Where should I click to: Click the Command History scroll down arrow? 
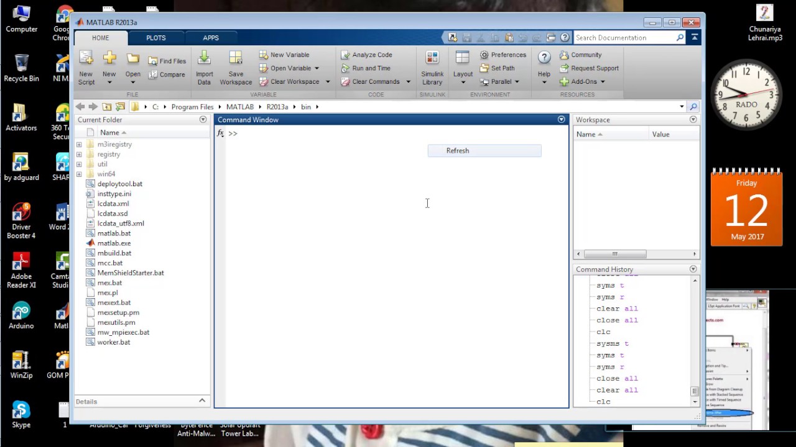pos(695,402)
